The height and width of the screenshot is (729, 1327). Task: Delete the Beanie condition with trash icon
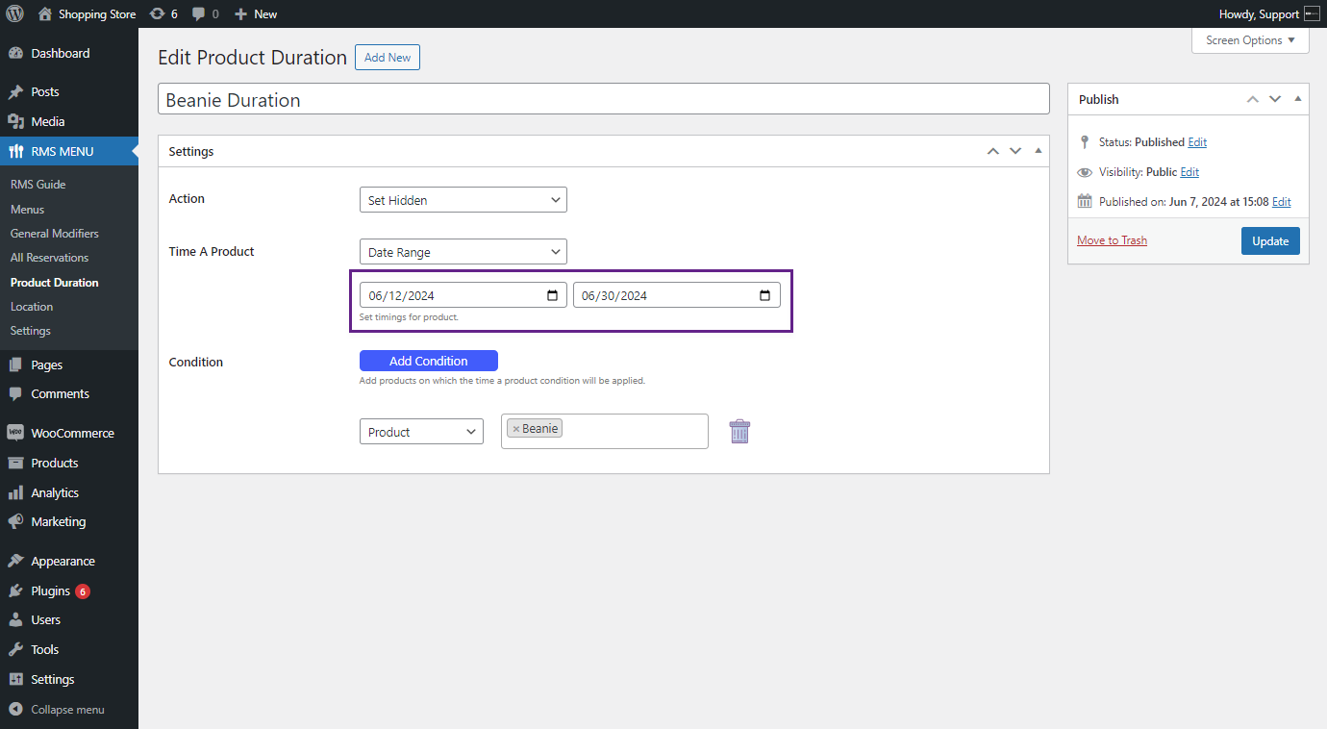tap(739, 432)
